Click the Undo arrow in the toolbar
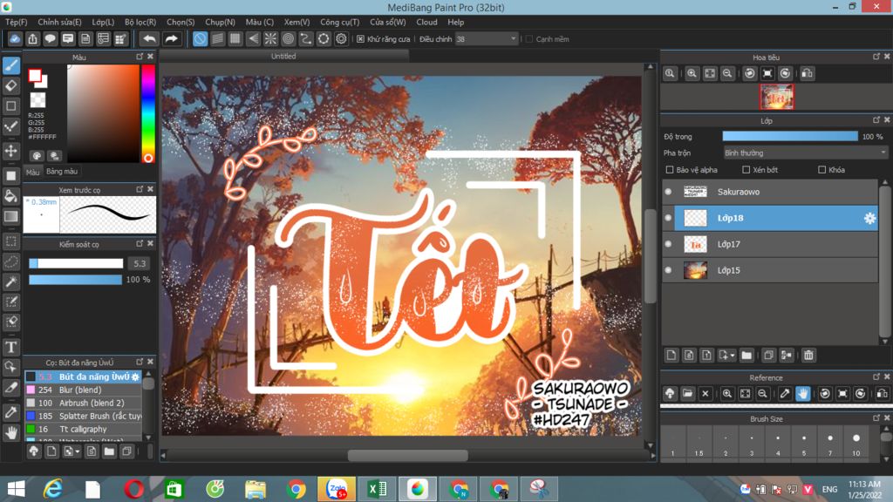 [149, 38]
